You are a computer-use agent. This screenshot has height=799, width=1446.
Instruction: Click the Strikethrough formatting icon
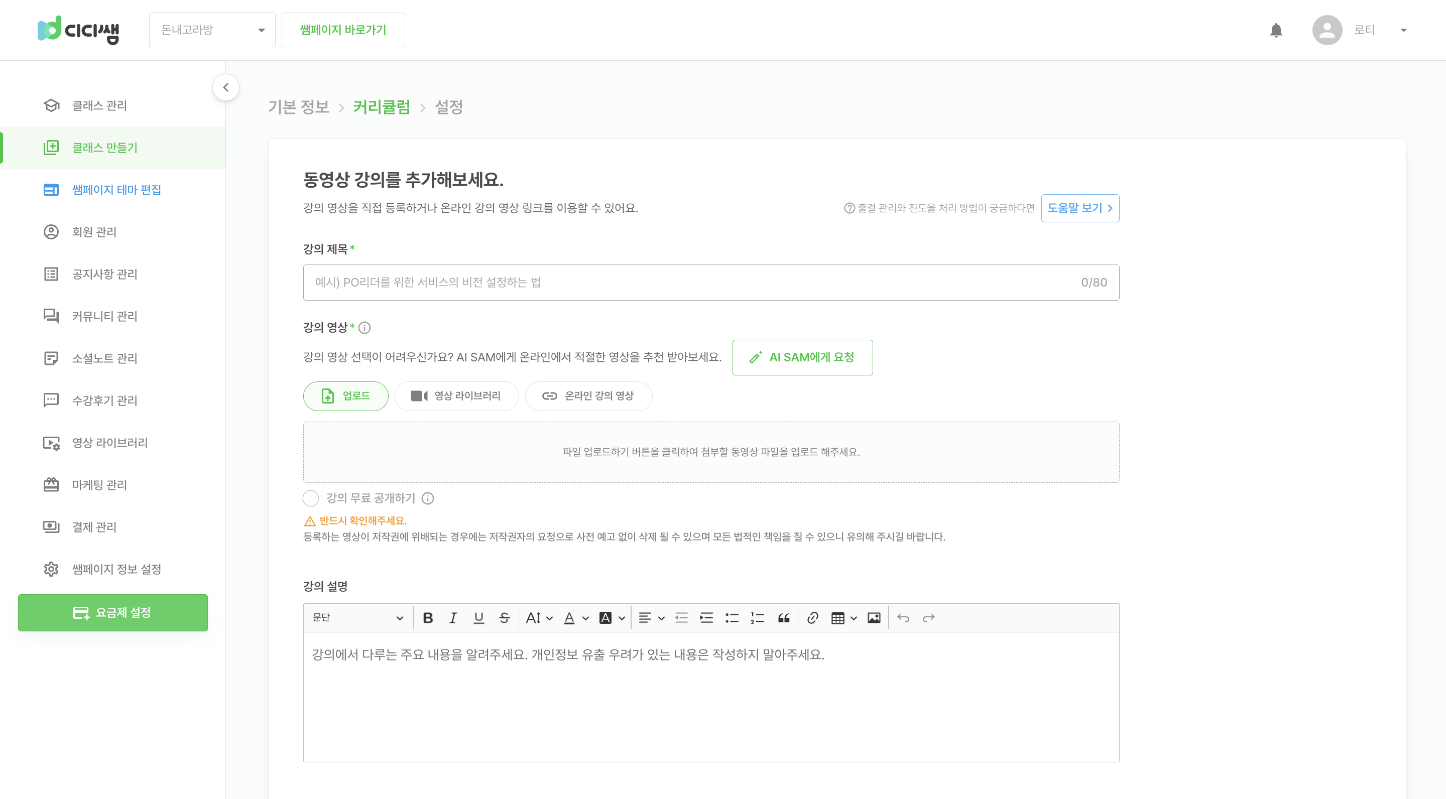click(x=503, y=618)
